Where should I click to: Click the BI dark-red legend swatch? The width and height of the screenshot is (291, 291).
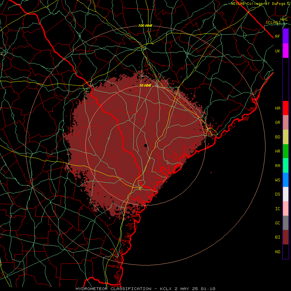[x=286, y=237]
